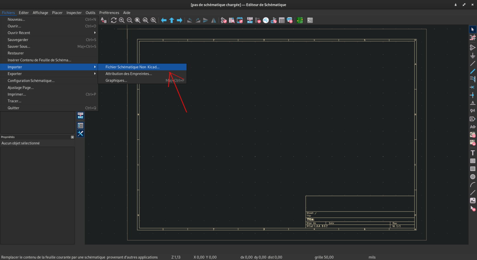Image resolution: width=477 pixels, height=260 pixels.
Task: Select interactive delete tool
Action: coord(473,209)
